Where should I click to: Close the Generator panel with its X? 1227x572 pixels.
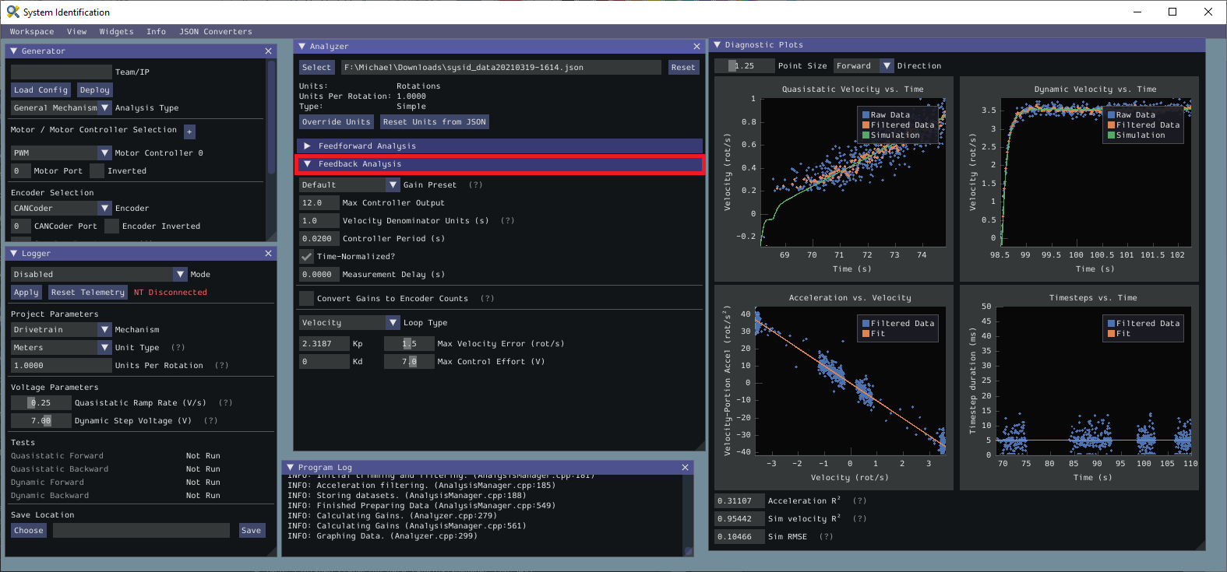[x=268, y=51]
